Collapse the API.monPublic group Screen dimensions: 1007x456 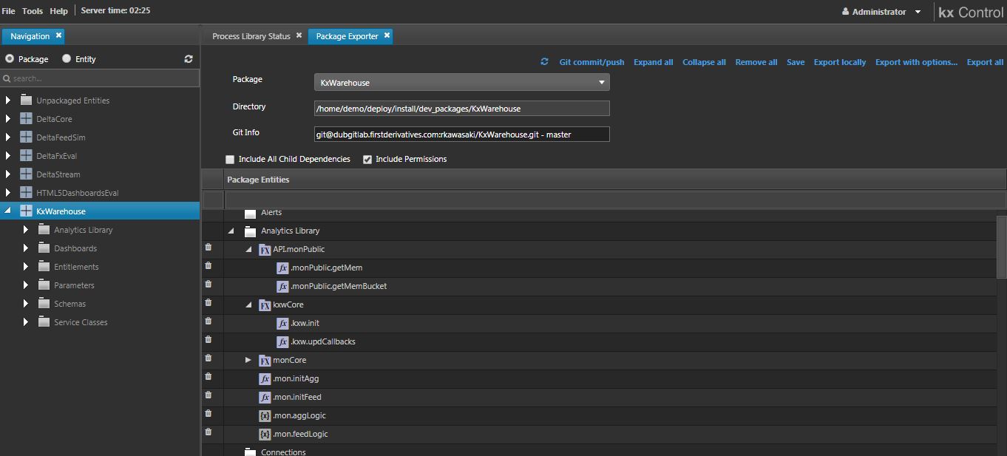249,249
